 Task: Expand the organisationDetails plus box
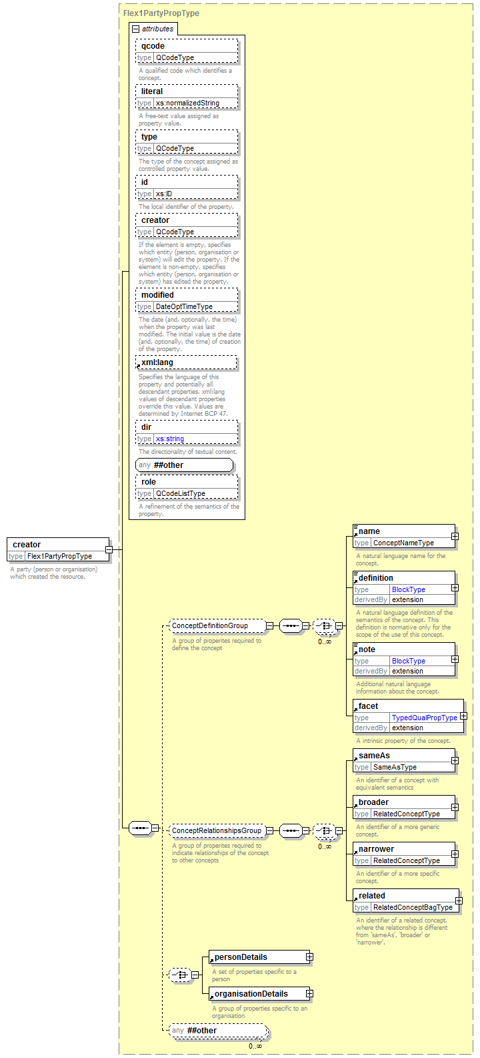tap(309, 994)
